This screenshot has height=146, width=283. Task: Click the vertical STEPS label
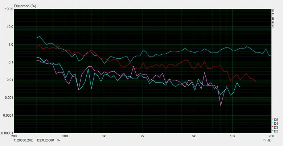[273, 18]
